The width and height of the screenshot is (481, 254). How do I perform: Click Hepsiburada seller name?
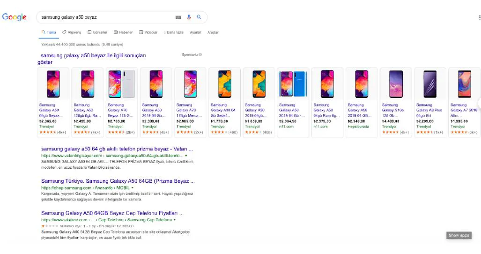(358, 127)
